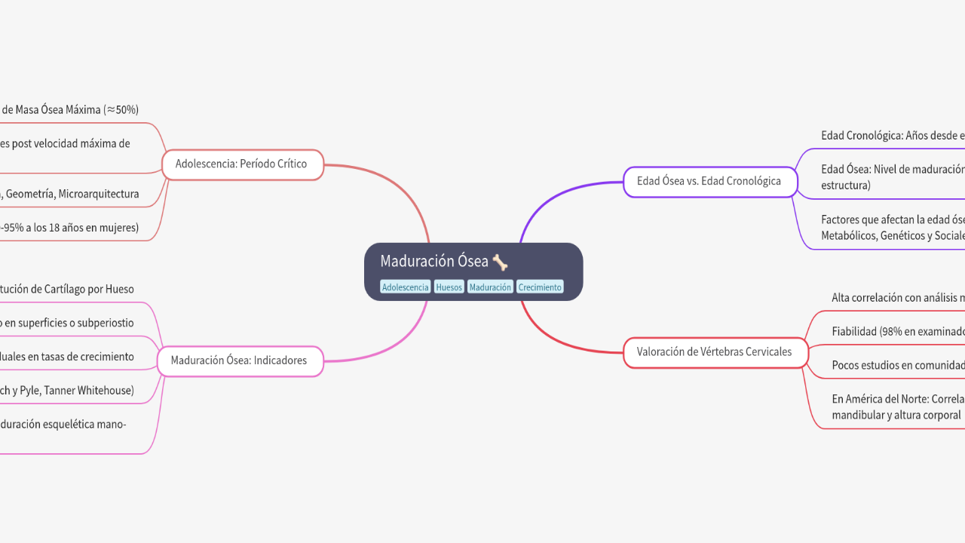Viewport: 965px width, 543px height.
Task: Select the Edad Ósea vs. Edad Cronológica node
Action: click(x=710, y=182)
